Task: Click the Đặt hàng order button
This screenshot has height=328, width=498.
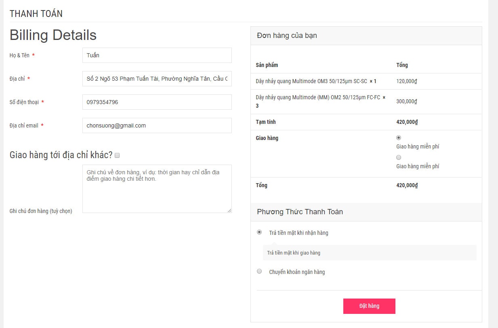Action: [x=369, y=306]
